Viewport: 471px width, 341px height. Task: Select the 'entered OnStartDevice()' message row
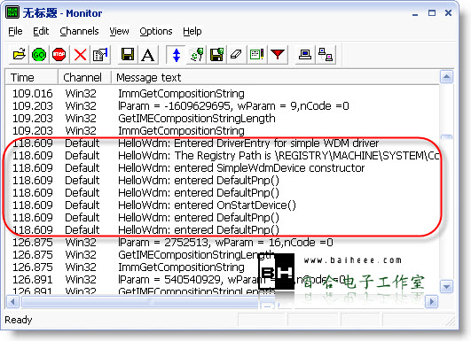click(223, 205)
